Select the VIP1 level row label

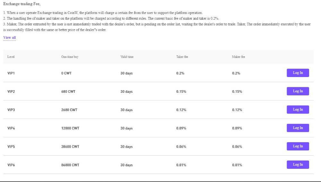11,73
